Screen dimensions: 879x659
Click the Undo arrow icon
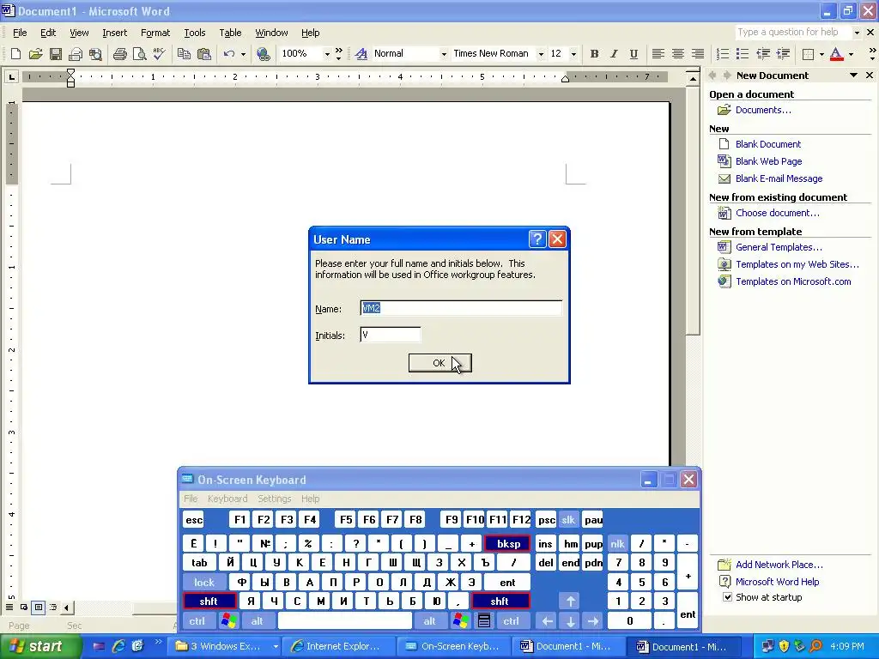coord(228,54)
